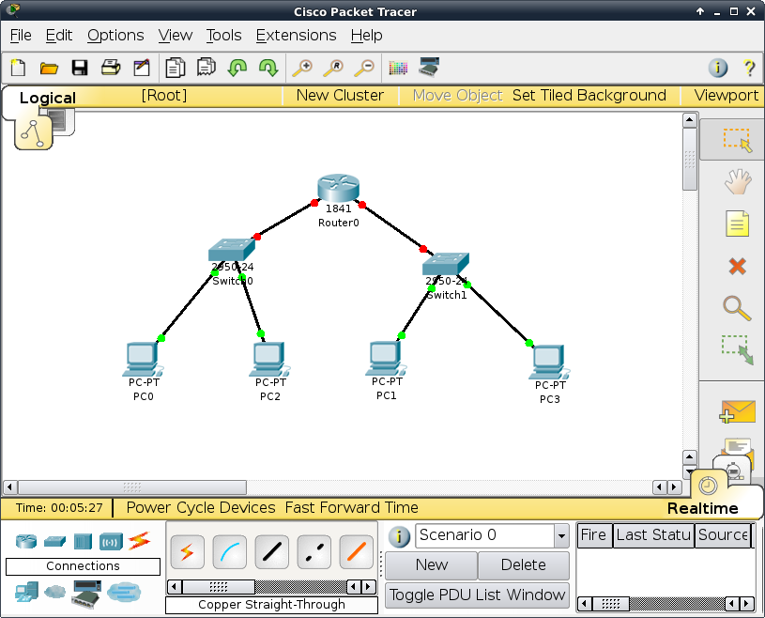The width and height of the screenshot is (765, 618).
Task: Open the Options menu
Action: coord(115,35)
